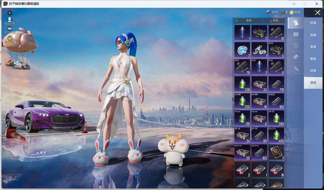Select the round blue disc item quantity 2

[242, 50]
